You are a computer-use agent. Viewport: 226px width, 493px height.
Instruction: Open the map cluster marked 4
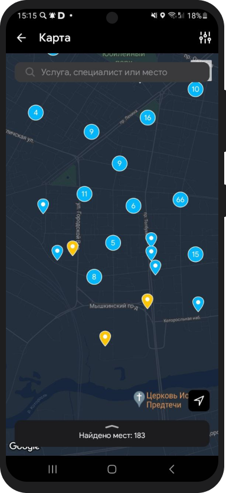[36, 112]
